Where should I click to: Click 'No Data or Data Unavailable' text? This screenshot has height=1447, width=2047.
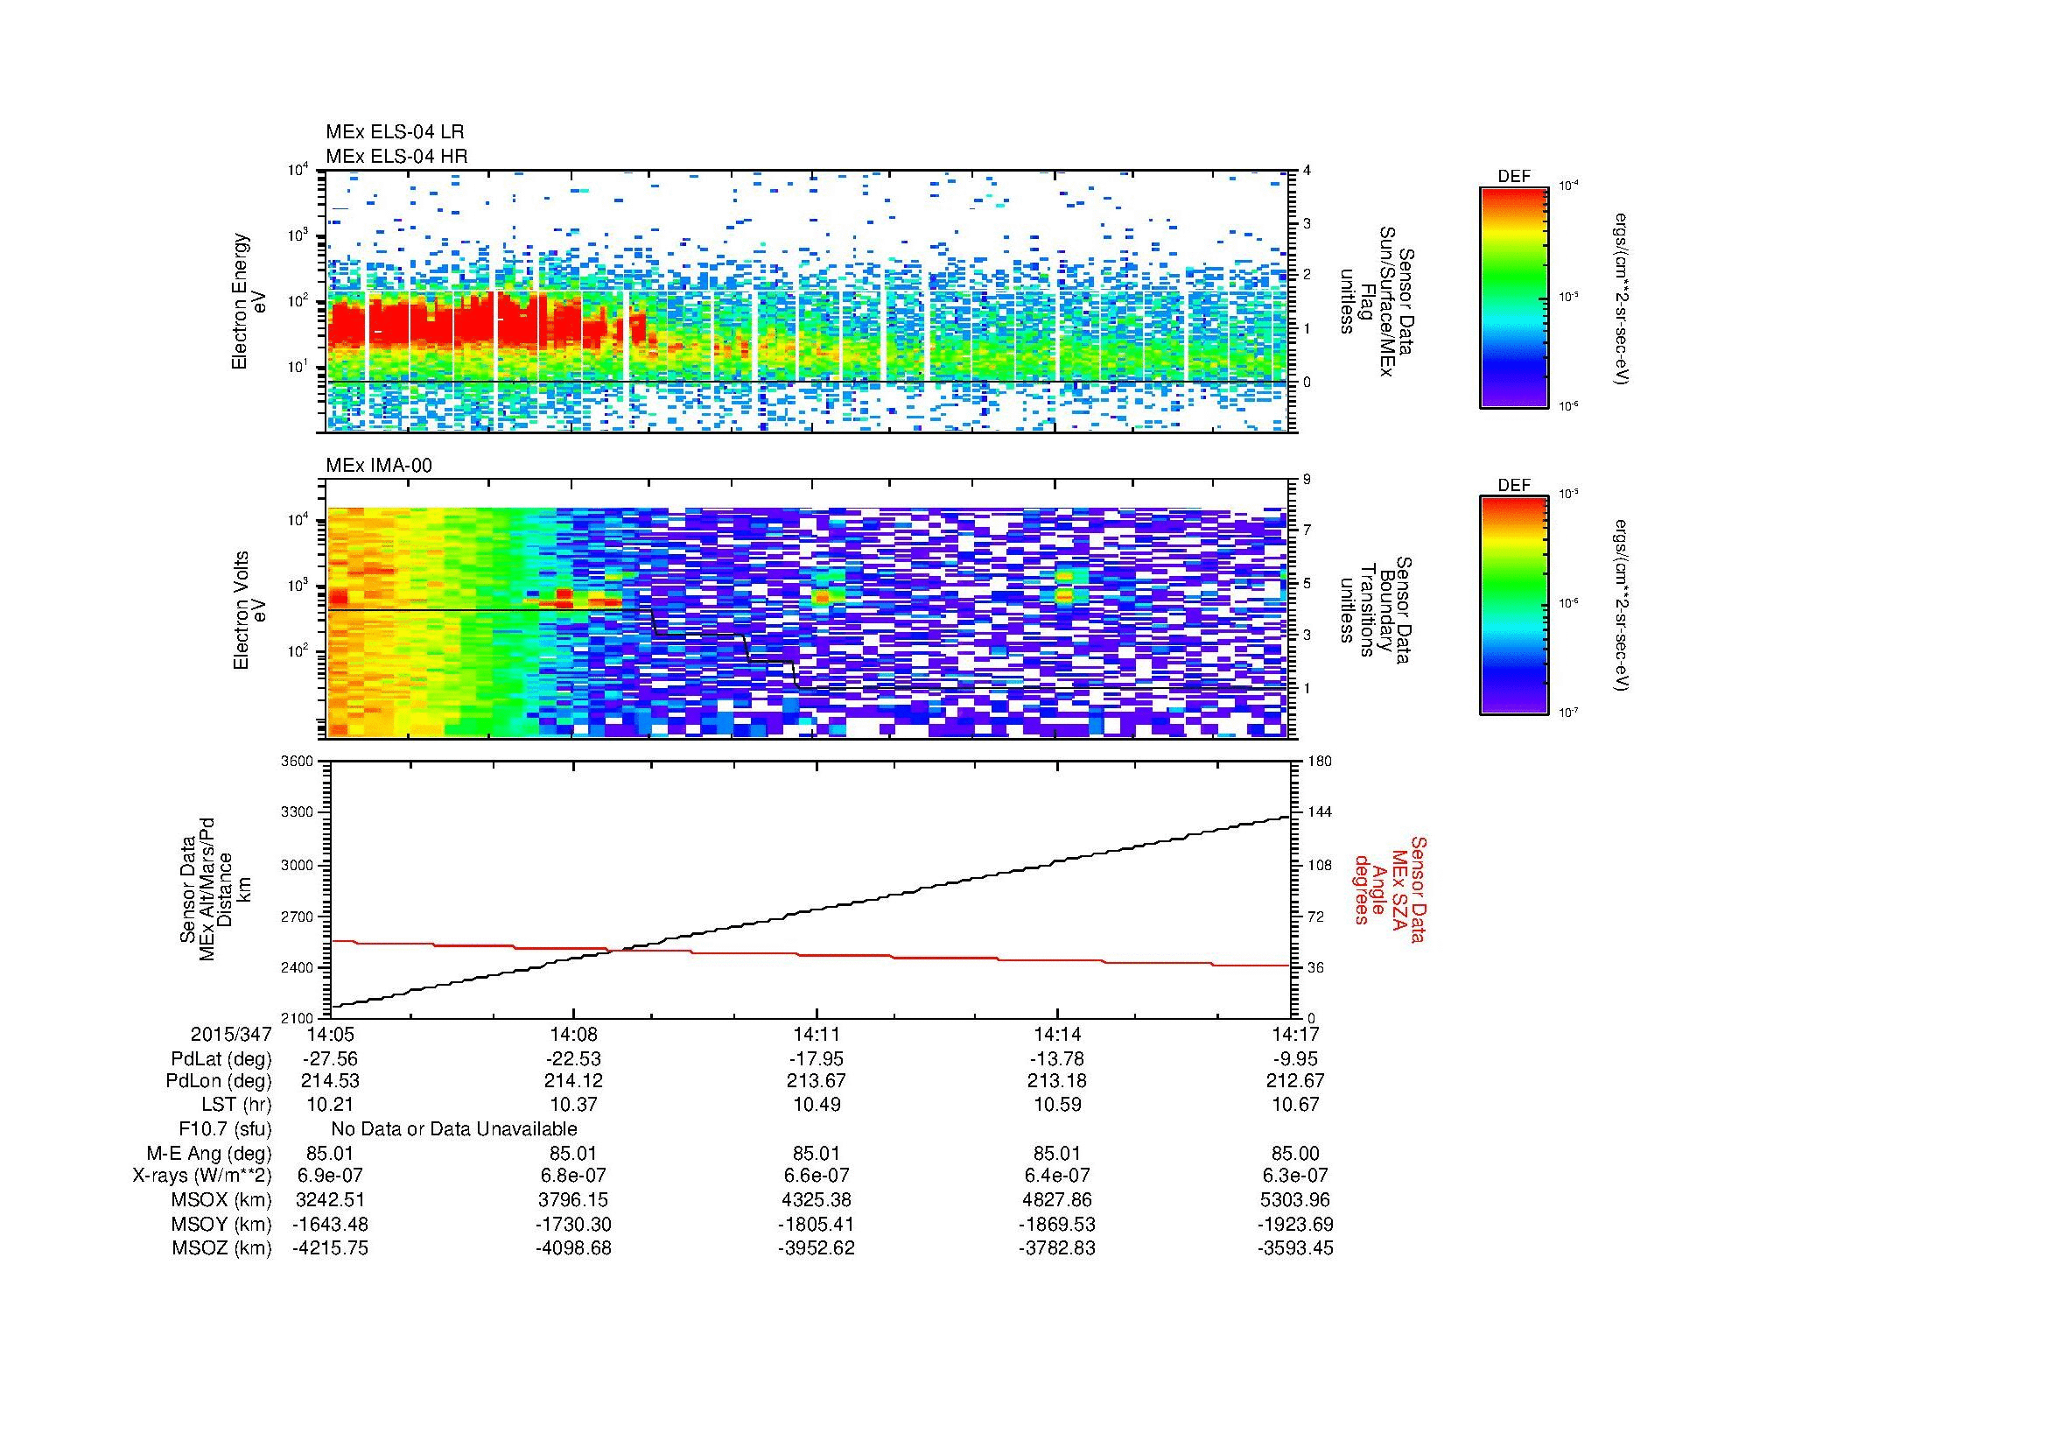pyautogui.click(x=454, y=1128)
